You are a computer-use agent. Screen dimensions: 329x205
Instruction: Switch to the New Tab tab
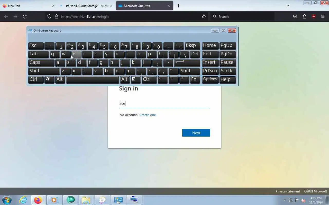[28, 6]
